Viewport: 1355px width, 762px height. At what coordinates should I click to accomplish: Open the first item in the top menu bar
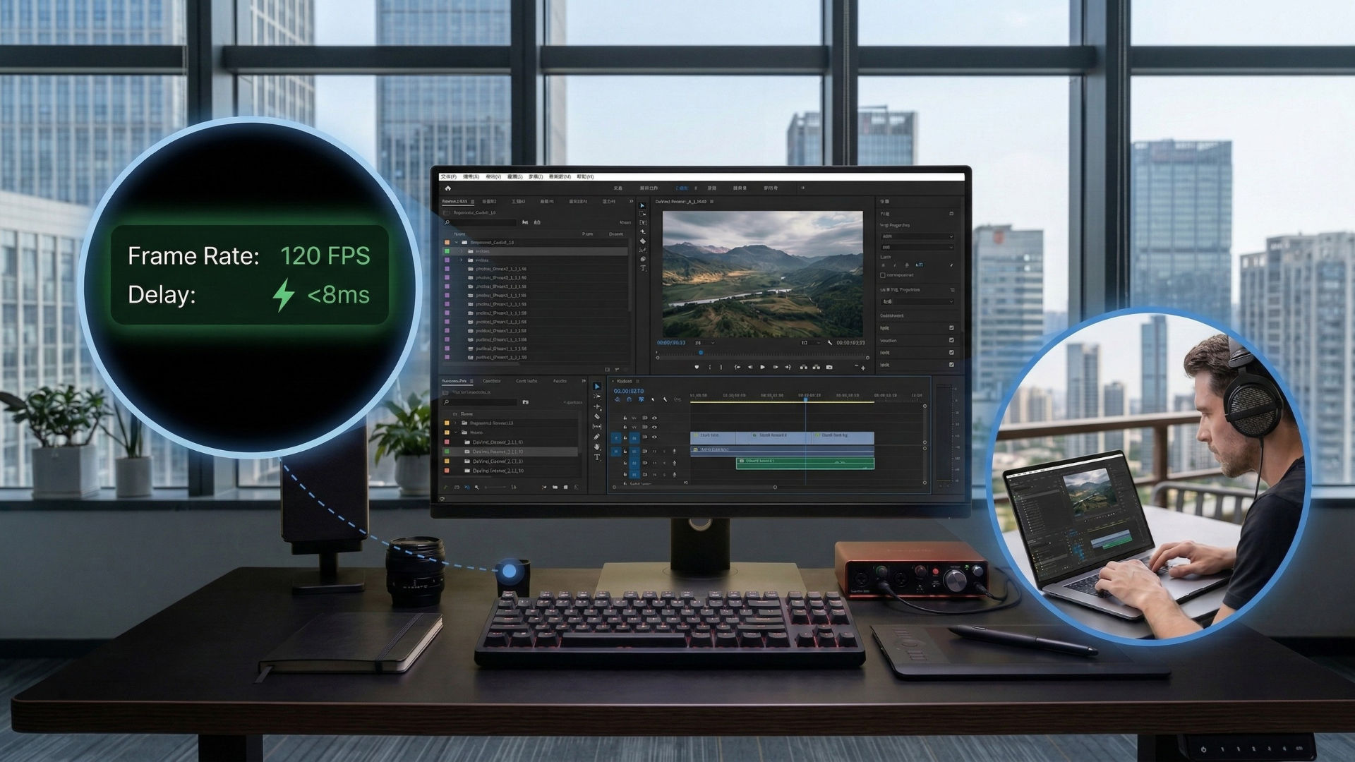tap(448, 176)
